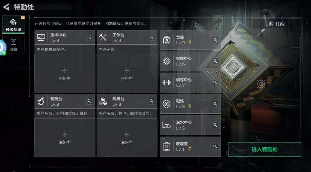Select the 潜水中心 department row
Image resolution: width=311 pixels, height=172 pixels.
(x=191, y=125)
